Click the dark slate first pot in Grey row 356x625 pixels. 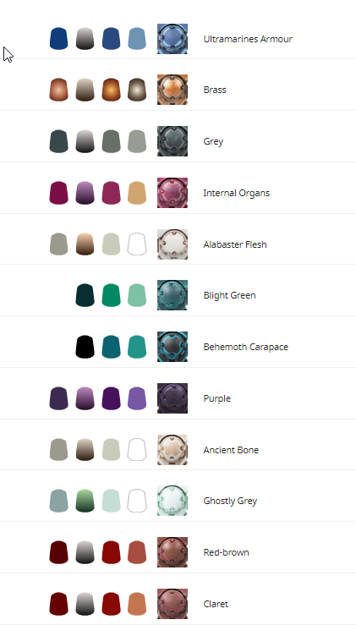point(58,141)
